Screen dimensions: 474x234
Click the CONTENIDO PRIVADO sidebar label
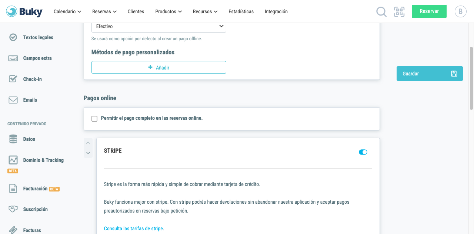click(x=27, y=124)
